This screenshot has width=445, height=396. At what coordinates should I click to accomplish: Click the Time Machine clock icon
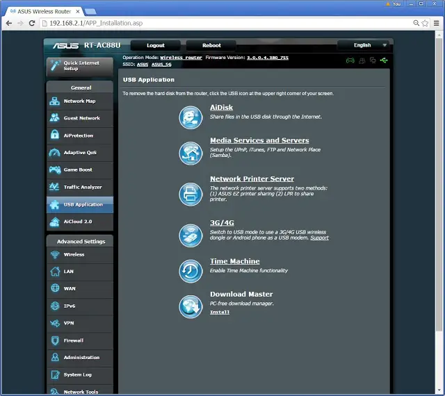coord(191,271)
